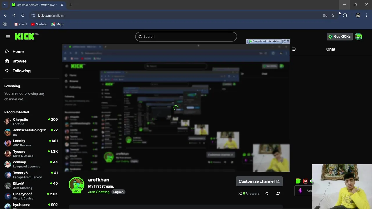Open the download bar help icon

point(285,41)
